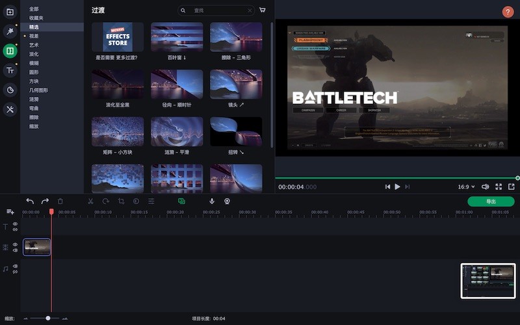Select 收藏夹 favorites category
The height and width of the screenshot is (325, 520).
coord(36,18)
